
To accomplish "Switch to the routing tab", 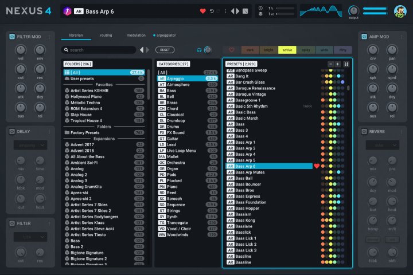I will (106, 36).
